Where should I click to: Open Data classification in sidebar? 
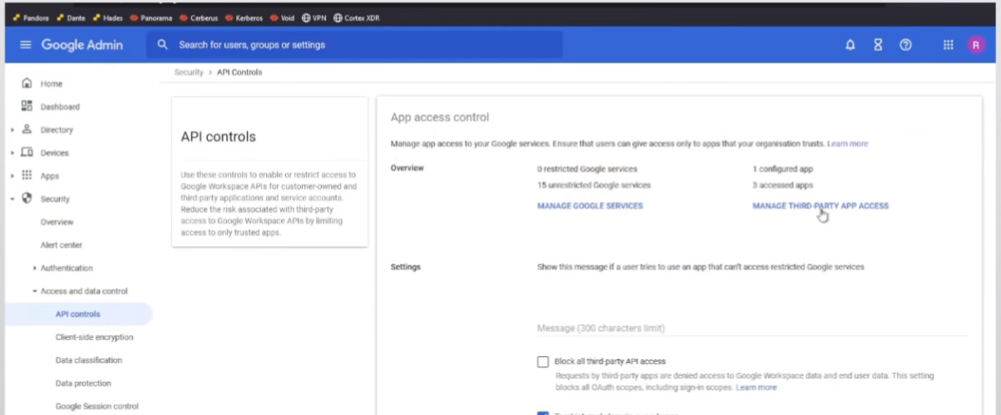pyautogui.click(x=89, y=360)
